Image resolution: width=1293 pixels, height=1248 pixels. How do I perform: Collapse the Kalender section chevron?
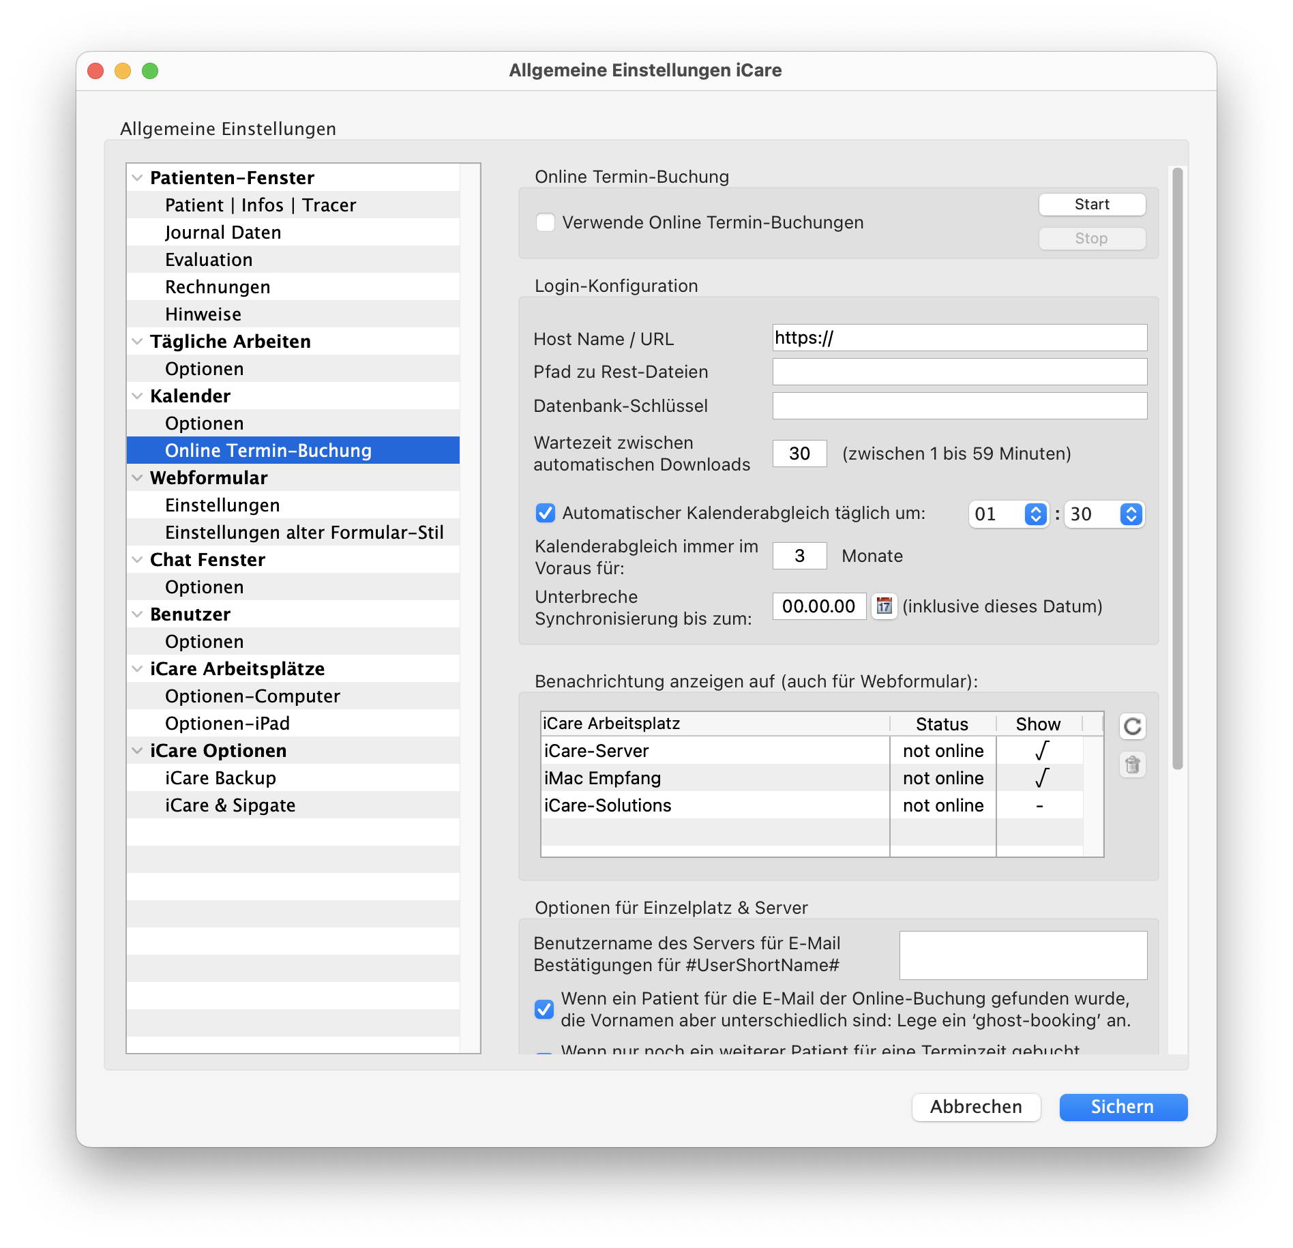137,396
